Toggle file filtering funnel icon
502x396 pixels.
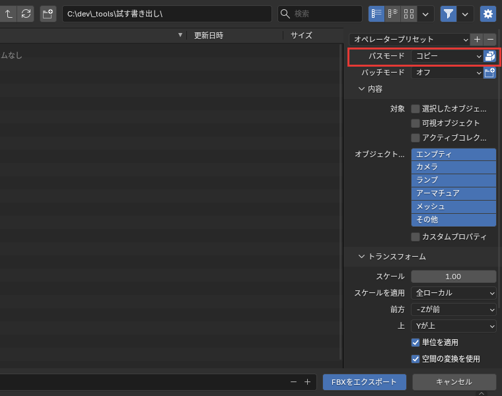pyautogui.click(x=448, y=14)
